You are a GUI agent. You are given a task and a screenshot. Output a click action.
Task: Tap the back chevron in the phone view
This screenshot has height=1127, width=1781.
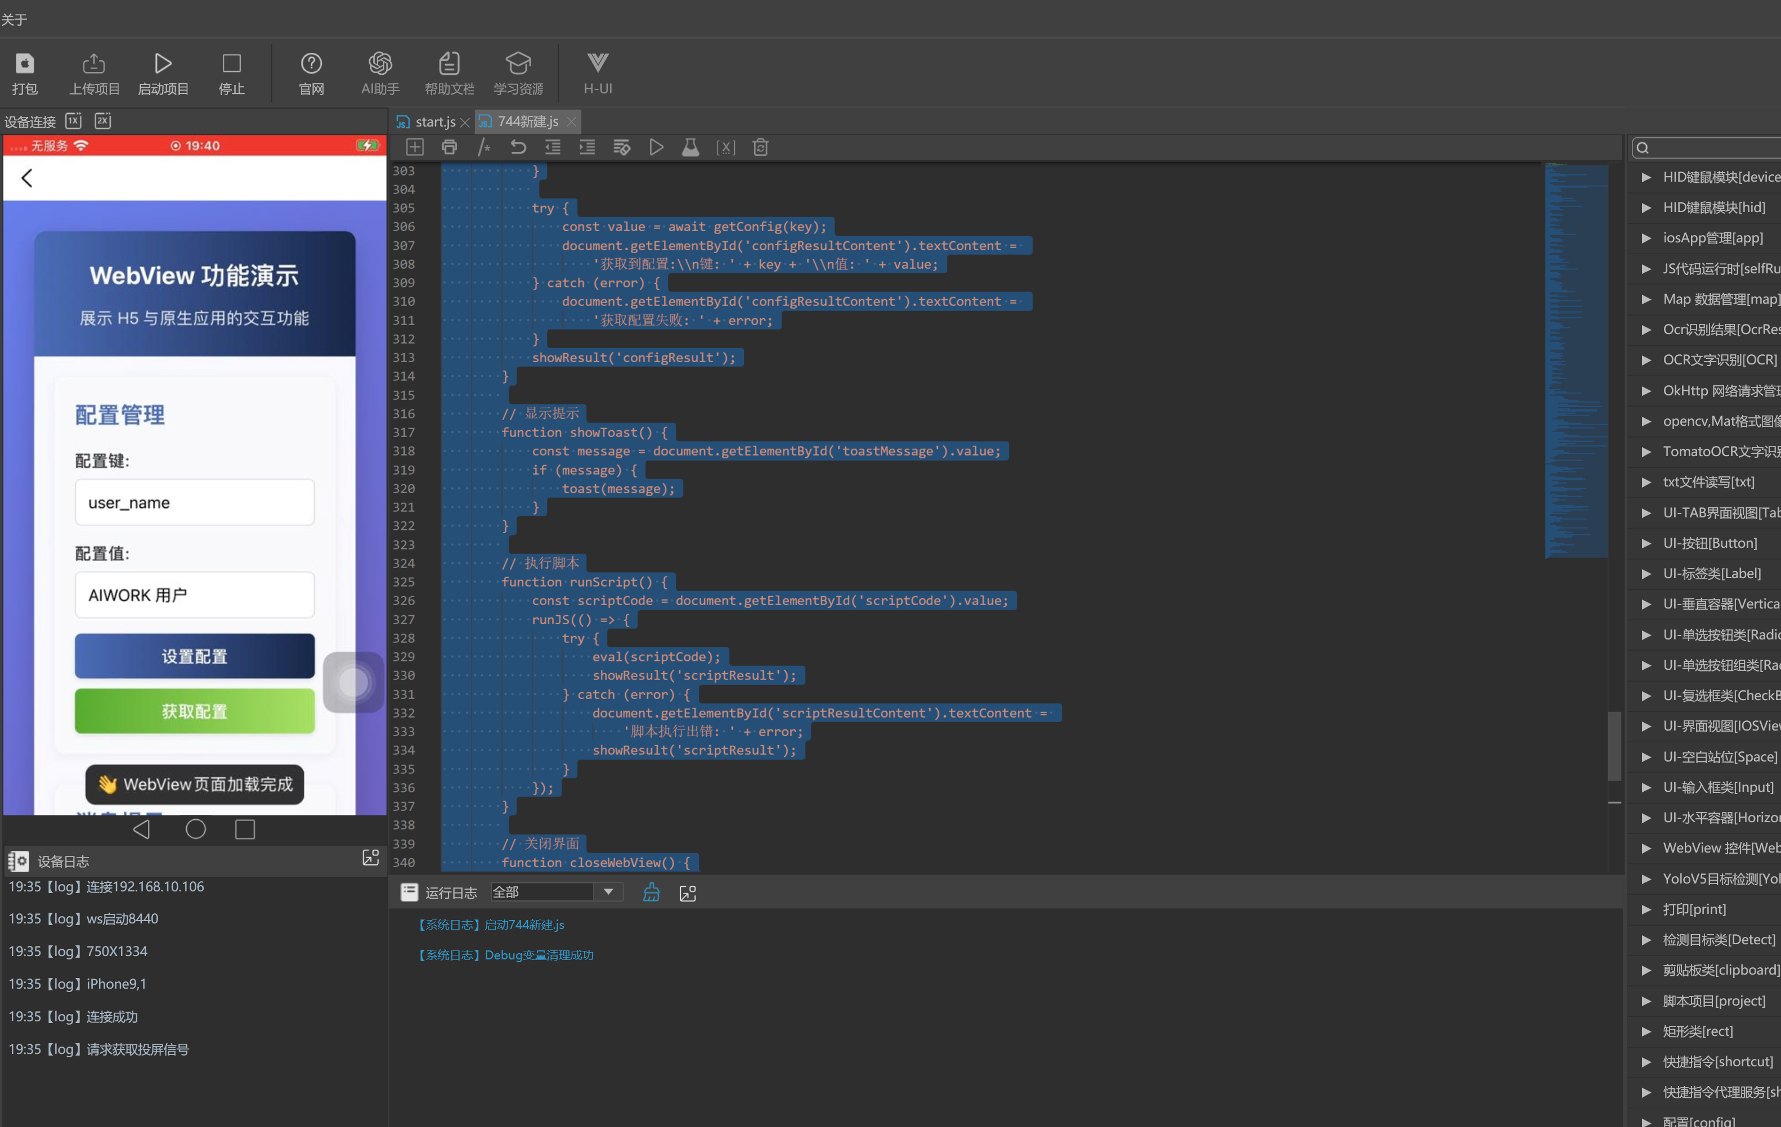[x=28, y=178]
